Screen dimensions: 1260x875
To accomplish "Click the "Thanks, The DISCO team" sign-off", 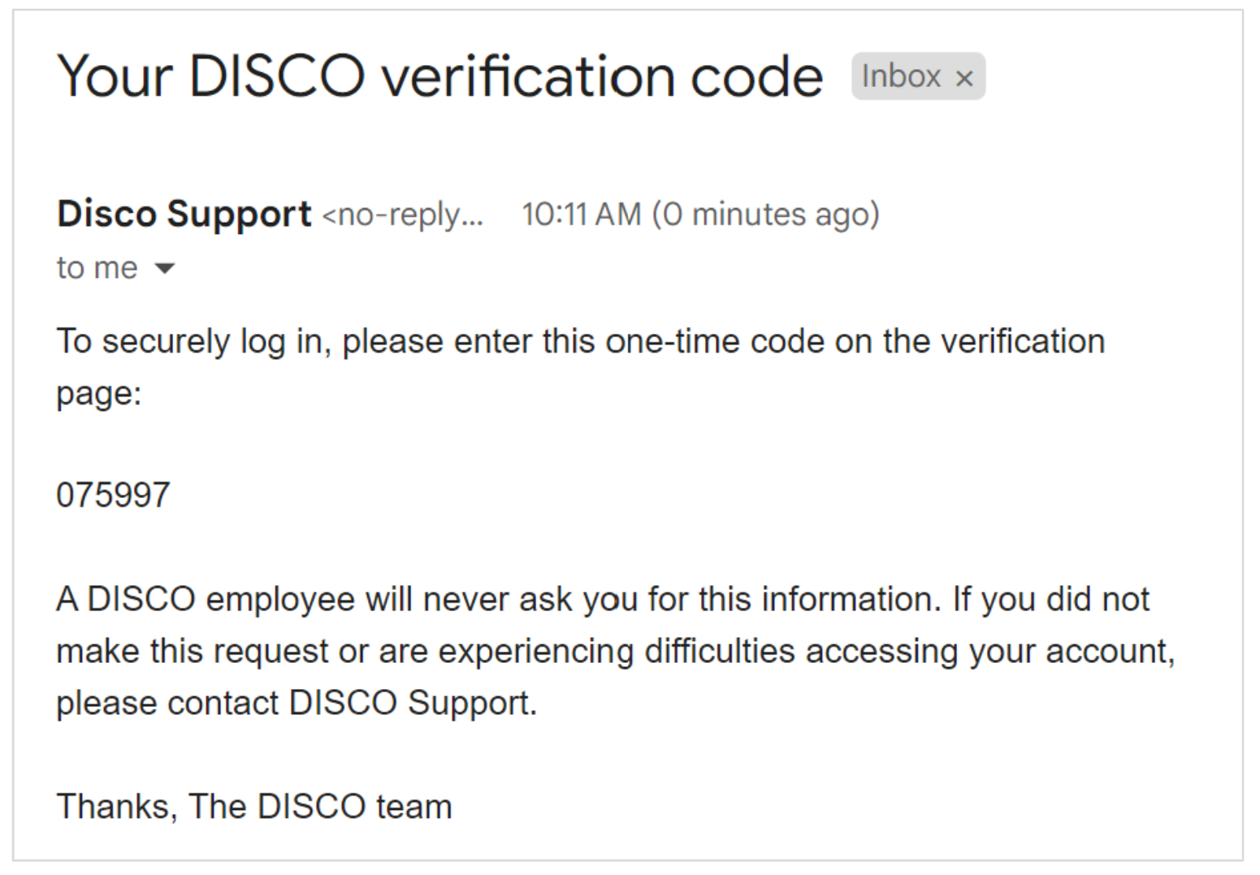I will [254, 807].
